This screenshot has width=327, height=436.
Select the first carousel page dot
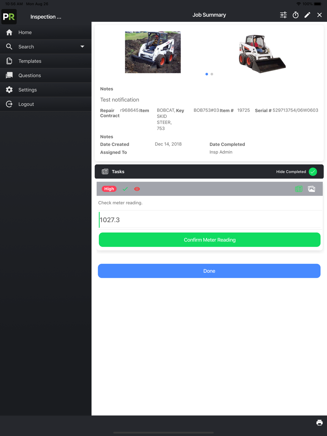pos(207,74)
